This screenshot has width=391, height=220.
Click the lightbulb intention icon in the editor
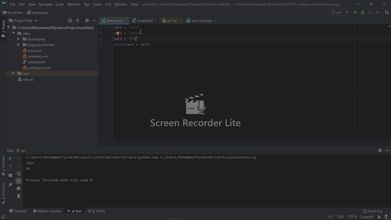click(x=118, y=33)
